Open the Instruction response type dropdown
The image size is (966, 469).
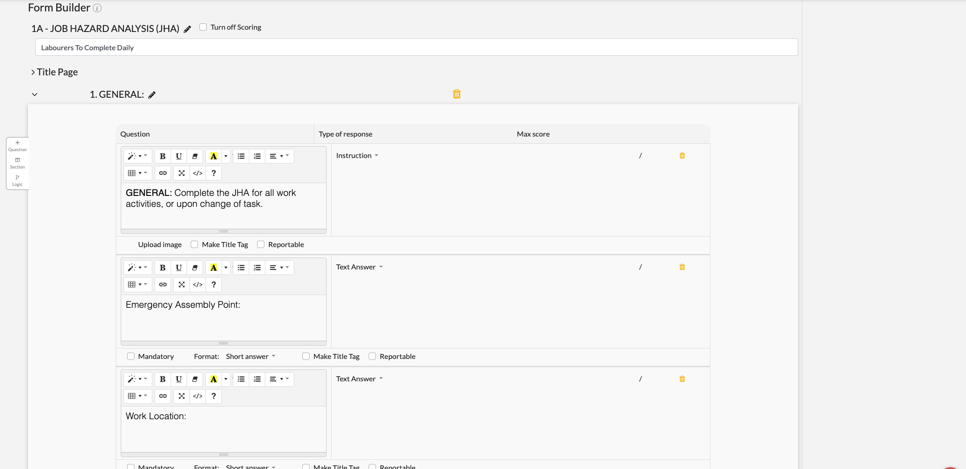point(357,156)
